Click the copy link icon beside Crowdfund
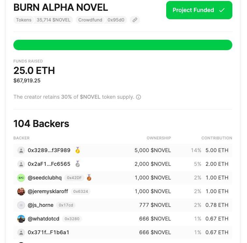The image size is (247, 243). click(135, 20)
